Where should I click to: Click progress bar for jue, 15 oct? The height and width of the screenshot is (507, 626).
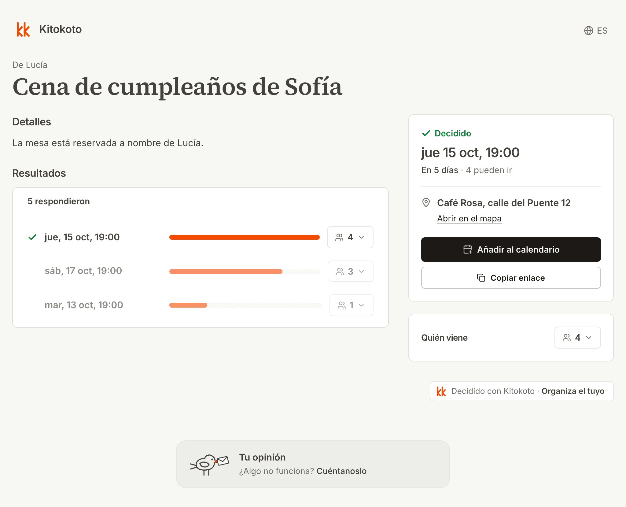[x=245, y=237]
